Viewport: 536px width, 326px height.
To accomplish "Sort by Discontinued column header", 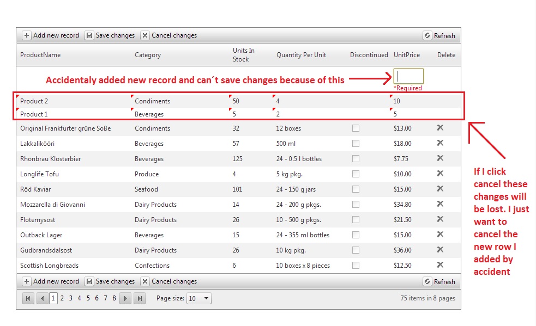I will [369, 55].
